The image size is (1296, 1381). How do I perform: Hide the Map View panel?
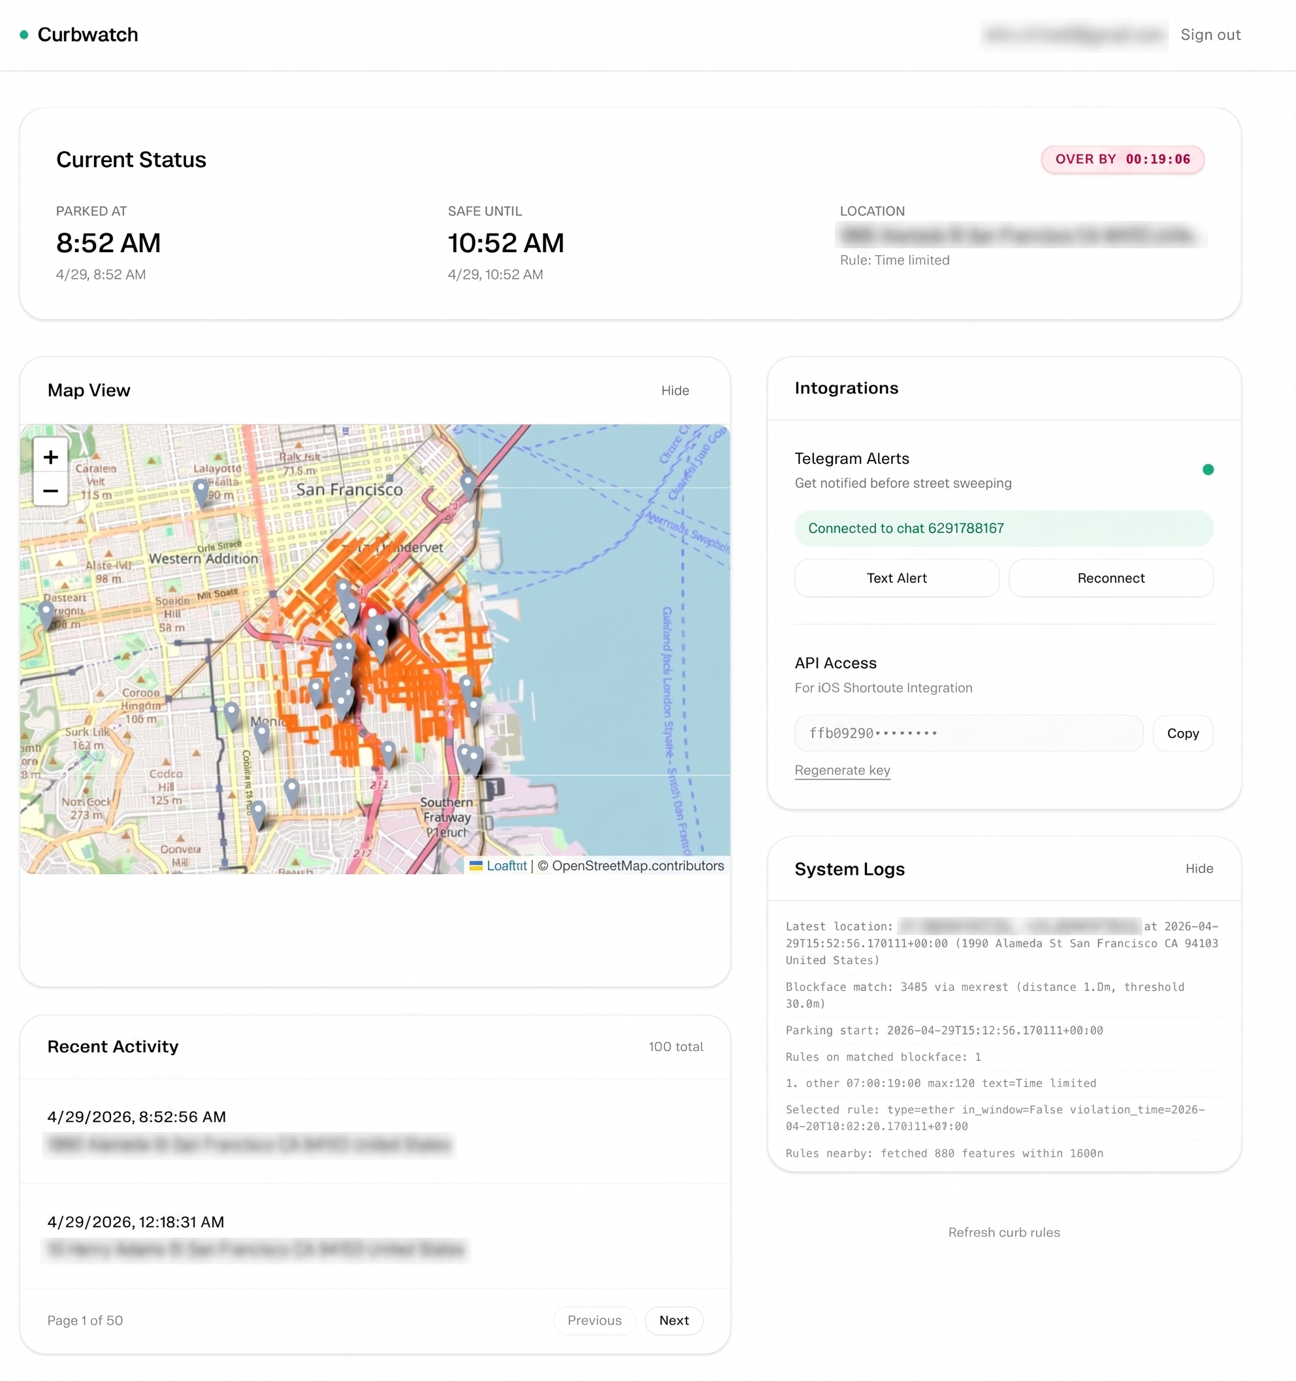tap(674, 391)
